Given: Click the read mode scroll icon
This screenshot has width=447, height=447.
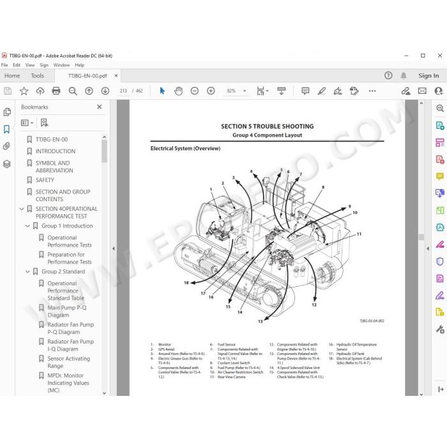Looking at the screenshot, I should pyautogui.click(x=282, y=91).
